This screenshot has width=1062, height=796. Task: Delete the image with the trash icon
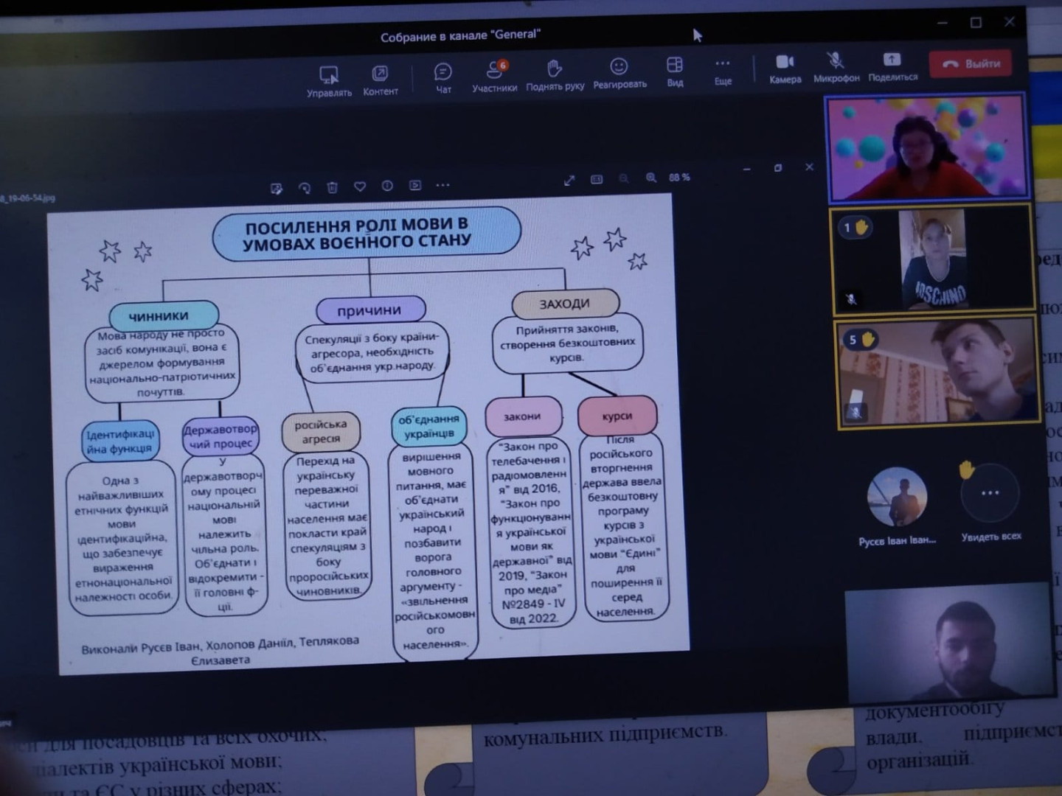coord(332,186)
